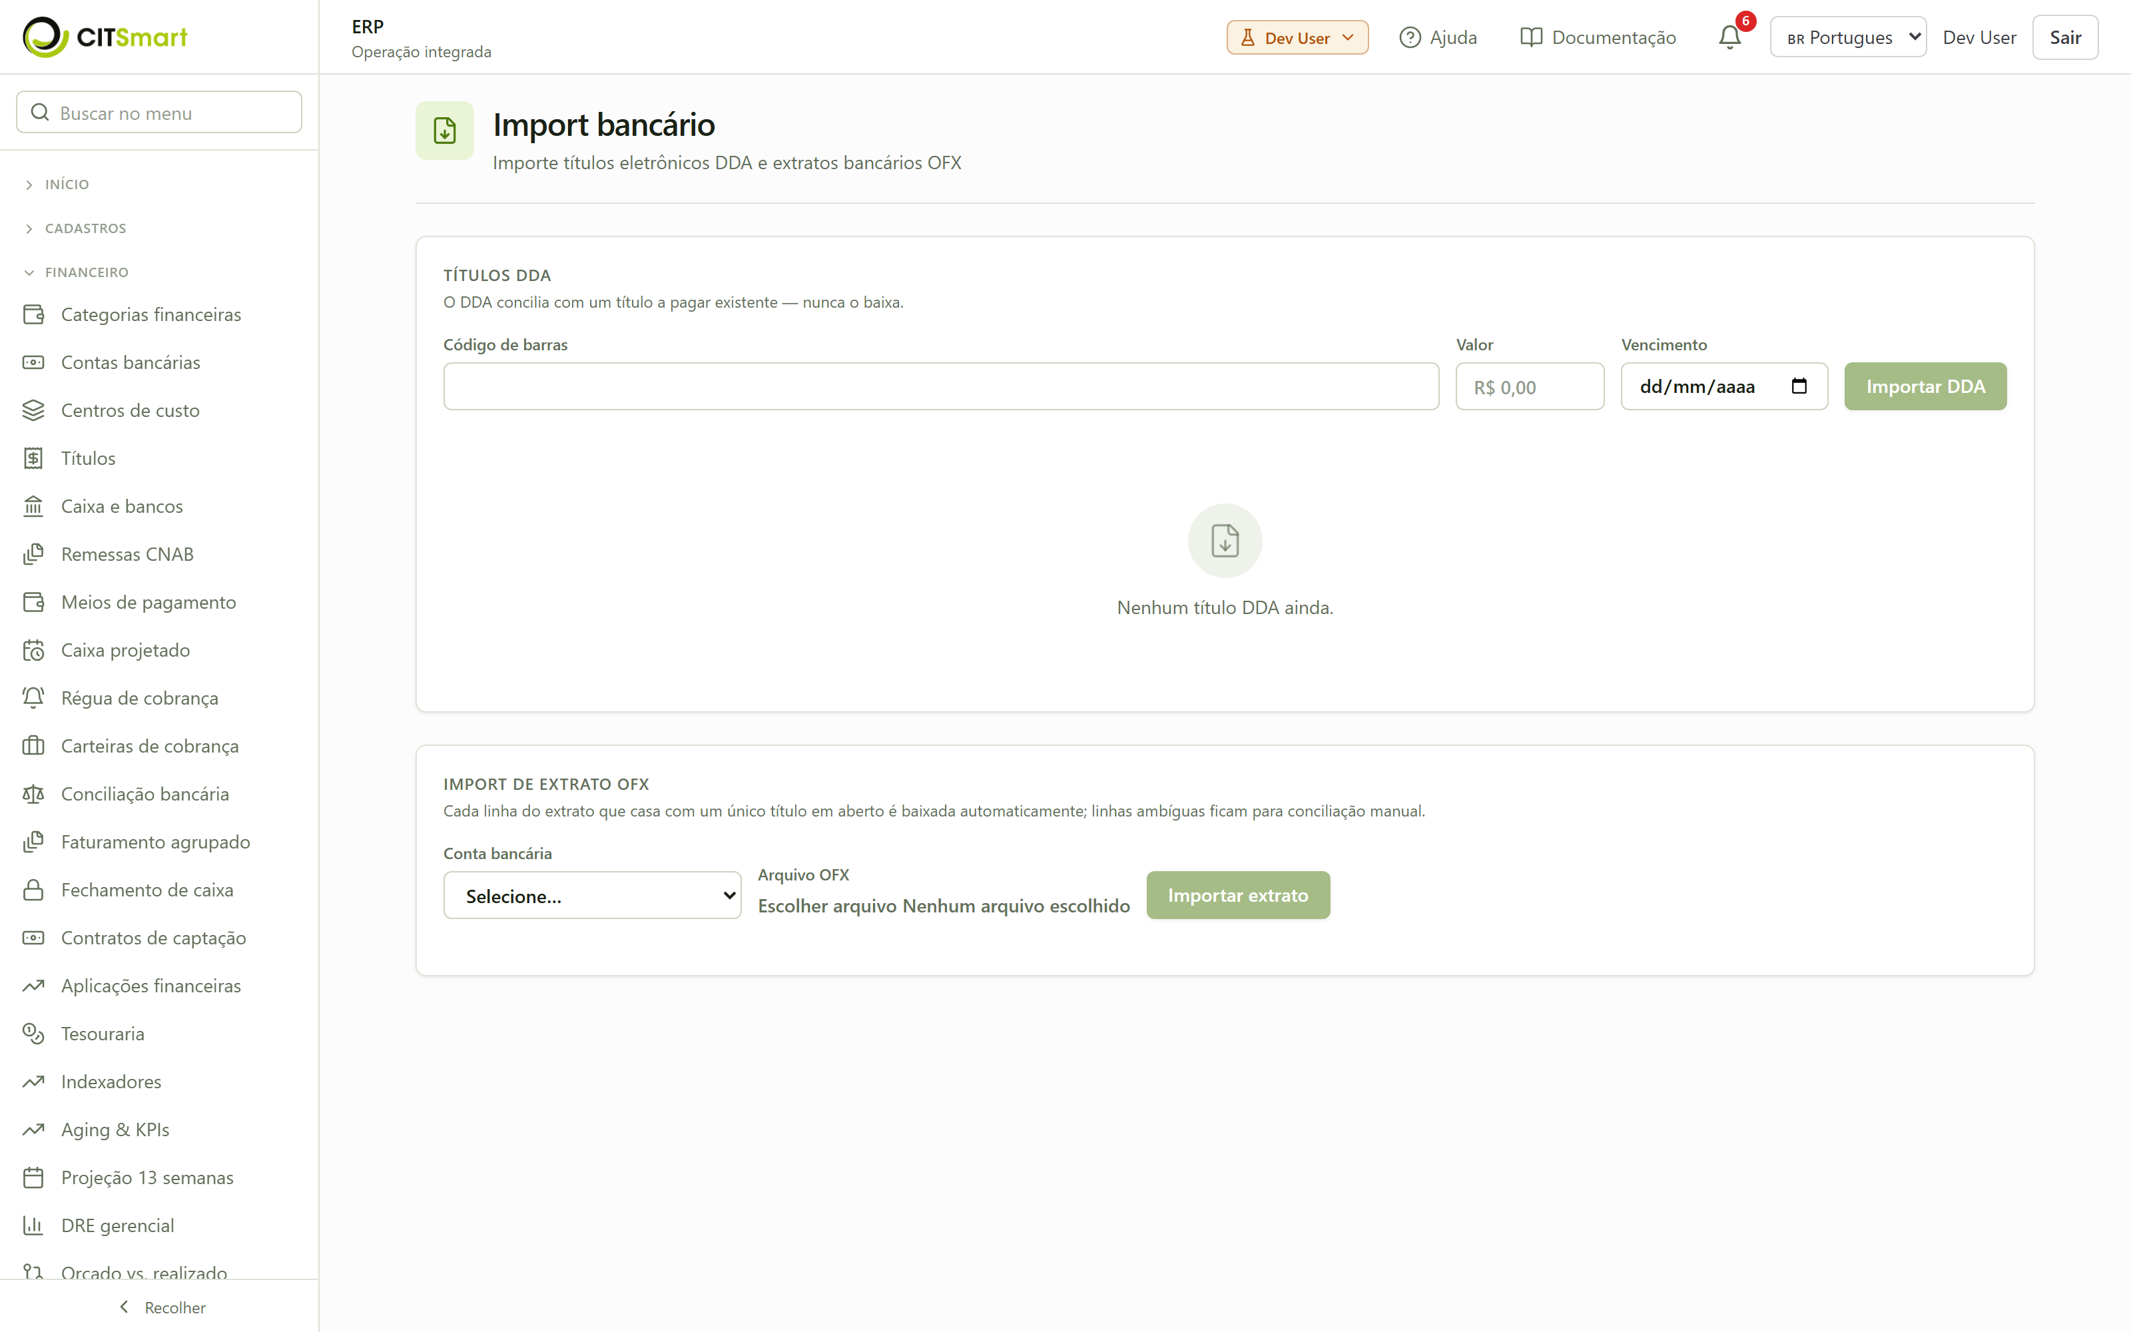Collapse the FINANCEIRO menu section
2131x1332 pixels.
[x=77, y=272]
